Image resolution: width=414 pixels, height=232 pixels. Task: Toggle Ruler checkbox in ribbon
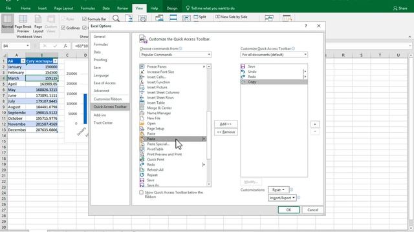point(63,19)
